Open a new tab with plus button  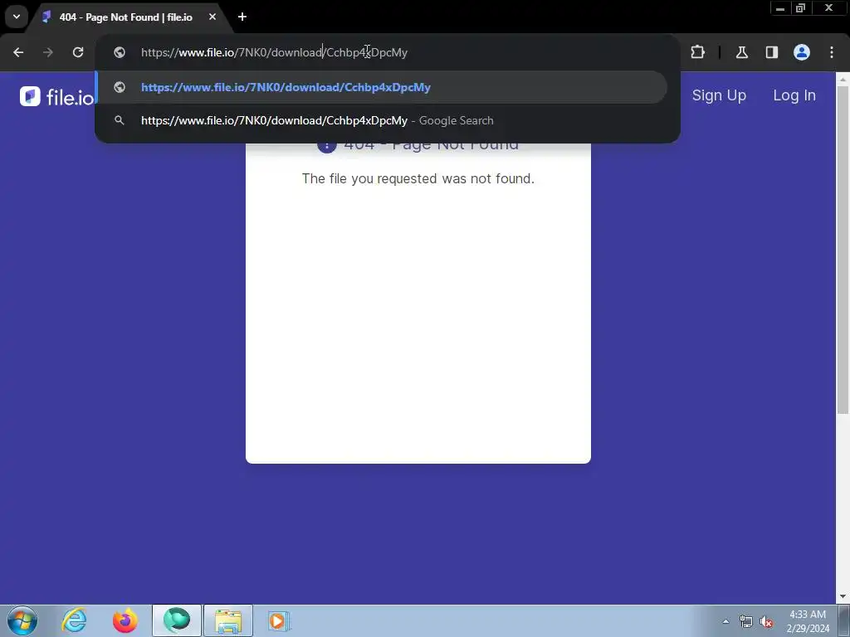tap(242, 17)
